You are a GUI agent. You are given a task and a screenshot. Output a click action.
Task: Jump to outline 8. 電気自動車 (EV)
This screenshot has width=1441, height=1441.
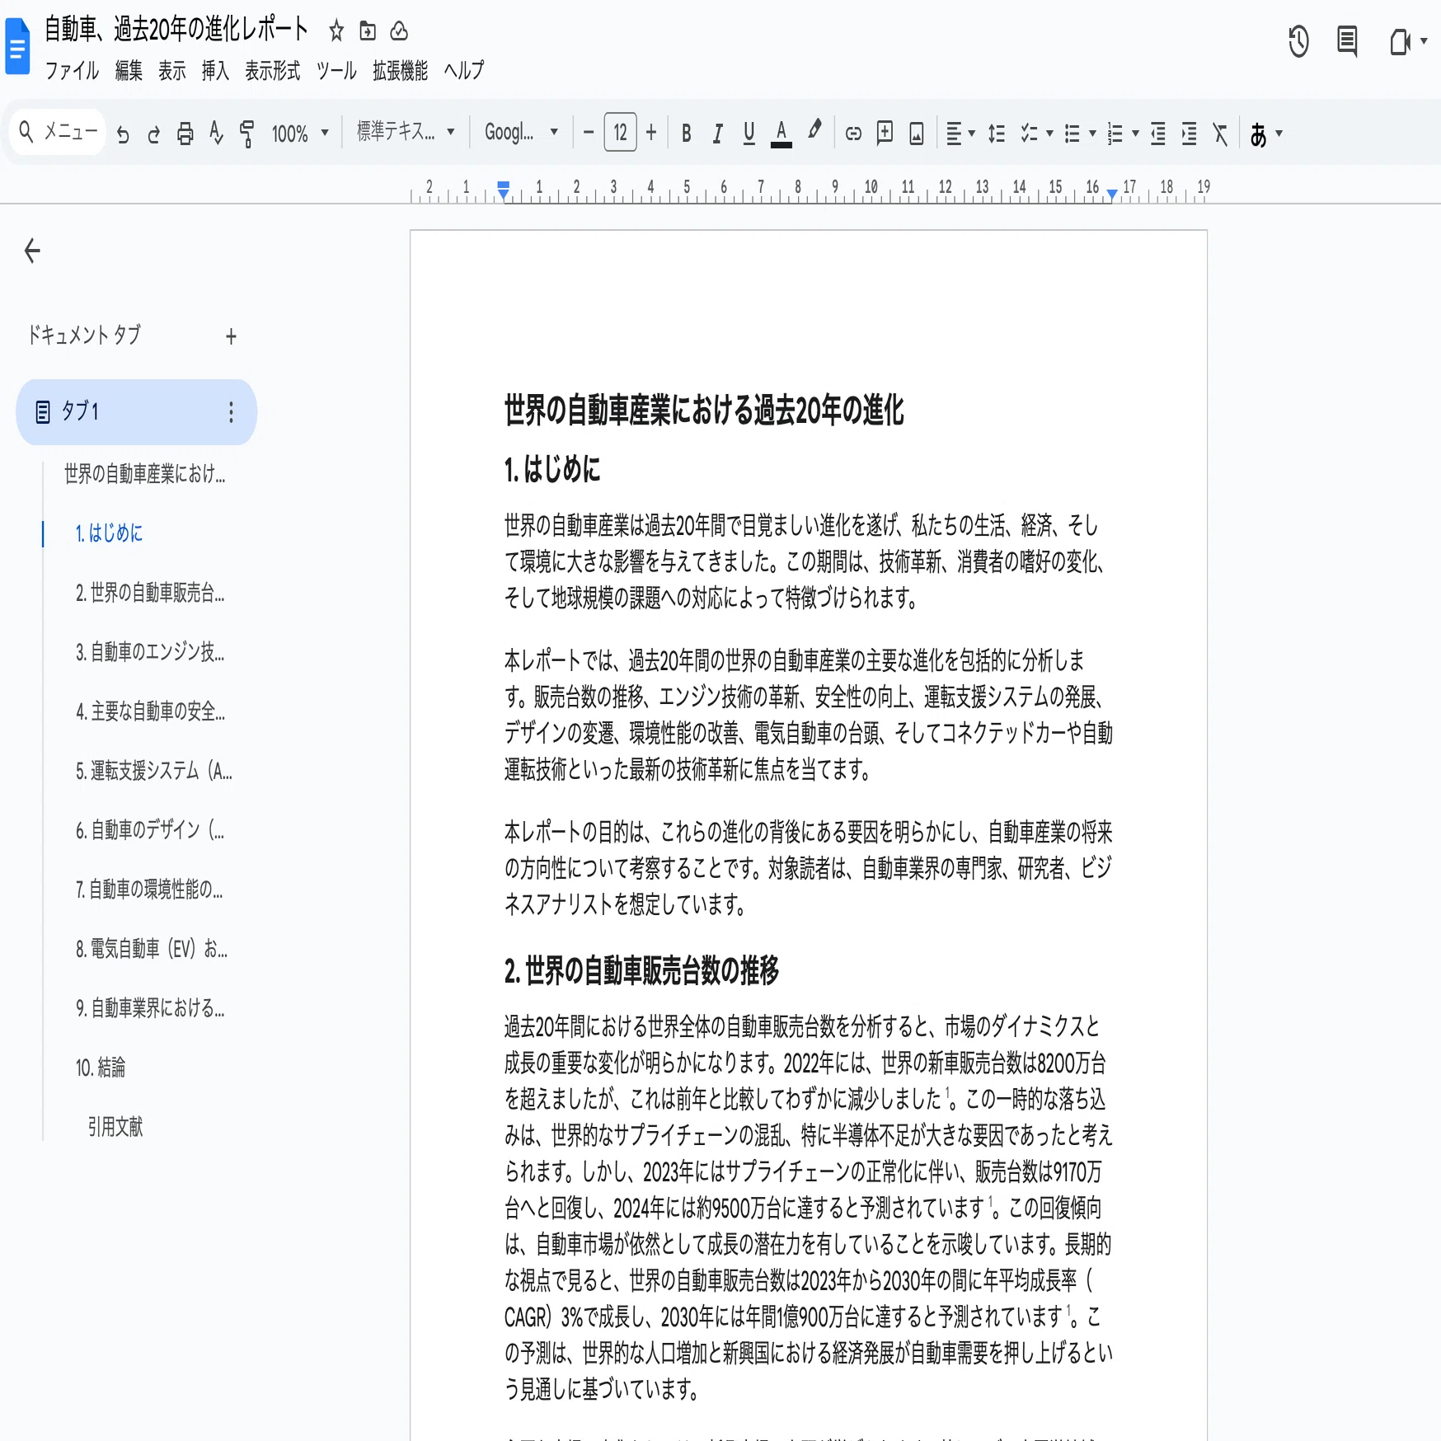click(x=152, y=949)
